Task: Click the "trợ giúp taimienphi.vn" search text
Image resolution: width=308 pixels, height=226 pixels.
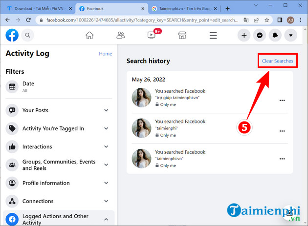Action: point(177,98)
